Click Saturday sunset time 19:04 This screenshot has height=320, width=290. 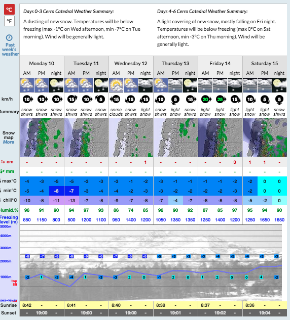coord(265,313)
